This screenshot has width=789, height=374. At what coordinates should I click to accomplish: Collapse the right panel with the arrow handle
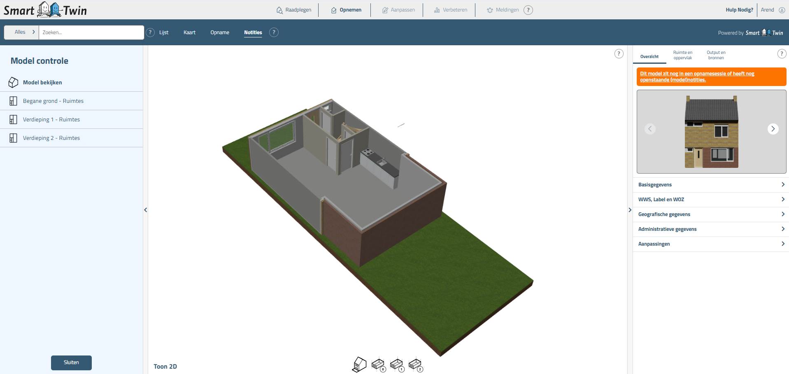coord(630,210)
